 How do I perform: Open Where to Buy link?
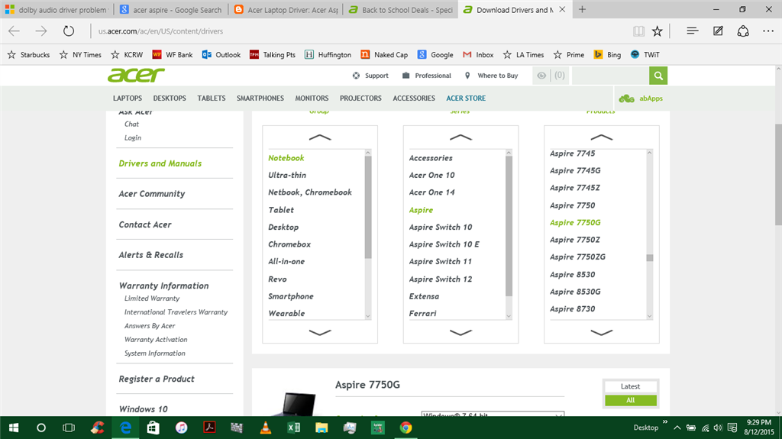pos(491,76)
